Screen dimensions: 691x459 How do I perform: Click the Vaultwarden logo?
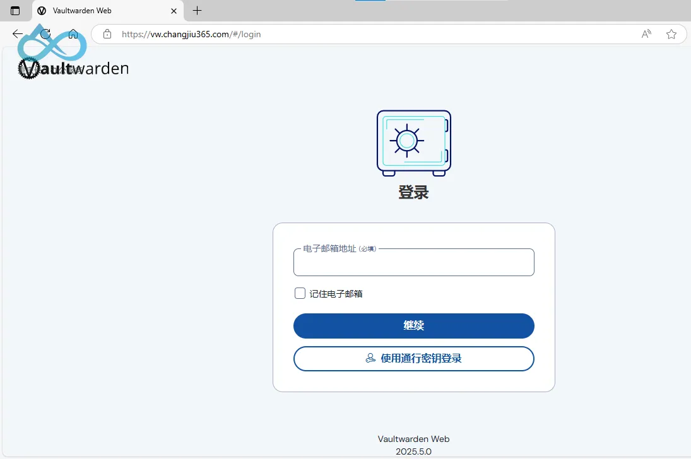(74, 68)
